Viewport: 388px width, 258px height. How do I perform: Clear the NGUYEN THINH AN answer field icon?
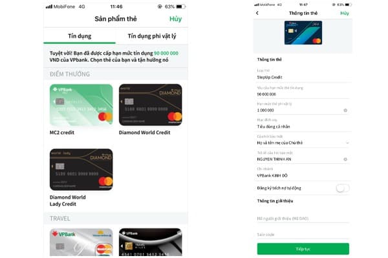[x=345, y=159]
